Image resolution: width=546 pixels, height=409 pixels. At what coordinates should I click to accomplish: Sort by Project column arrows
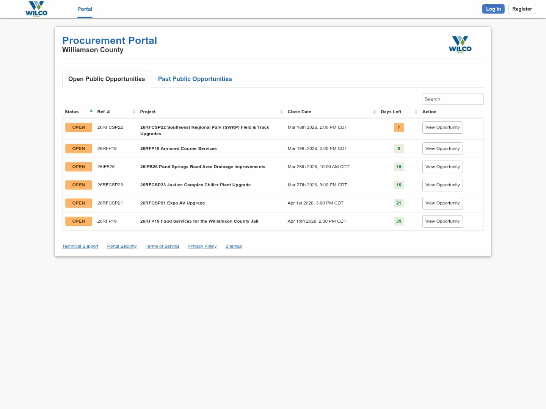click(281, 112)
